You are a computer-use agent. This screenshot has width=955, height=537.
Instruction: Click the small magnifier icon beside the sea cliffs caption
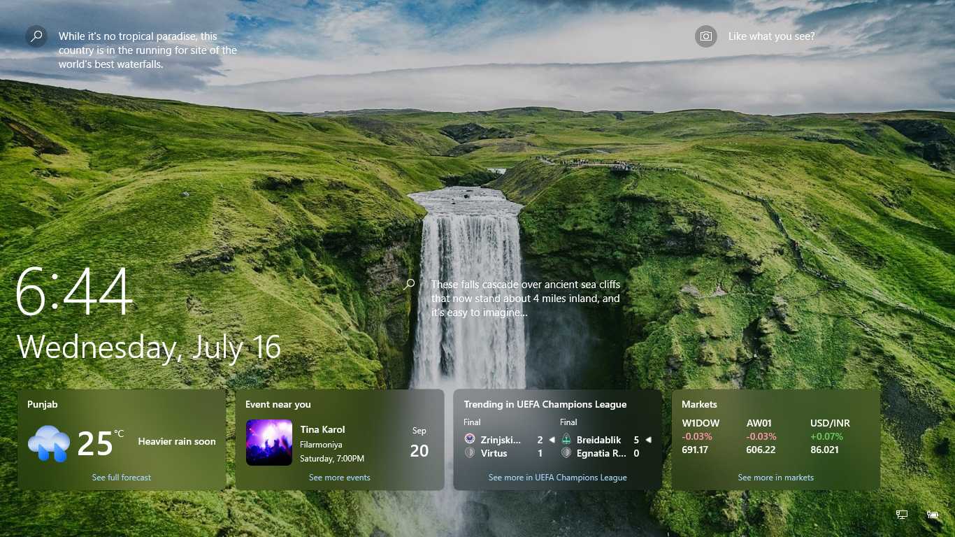click(410, 284)
